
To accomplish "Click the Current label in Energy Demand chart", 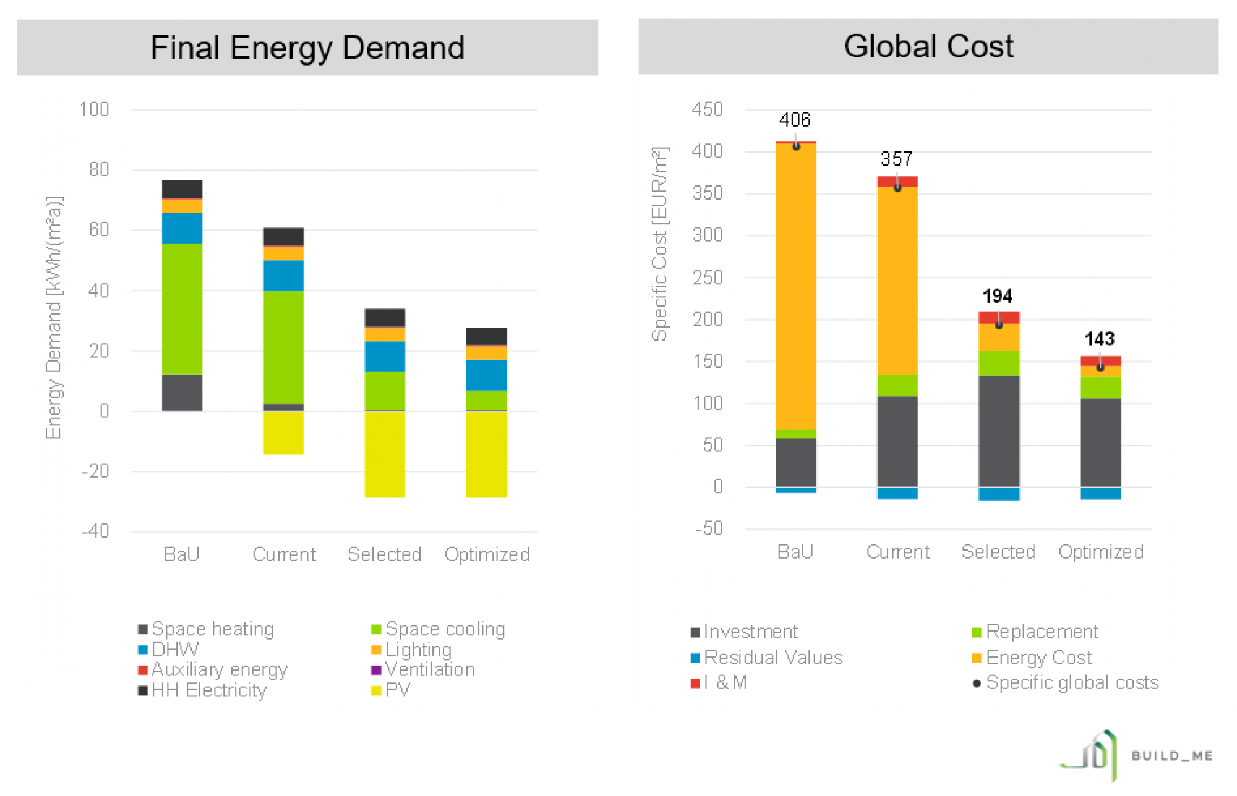I will [284, 554].
